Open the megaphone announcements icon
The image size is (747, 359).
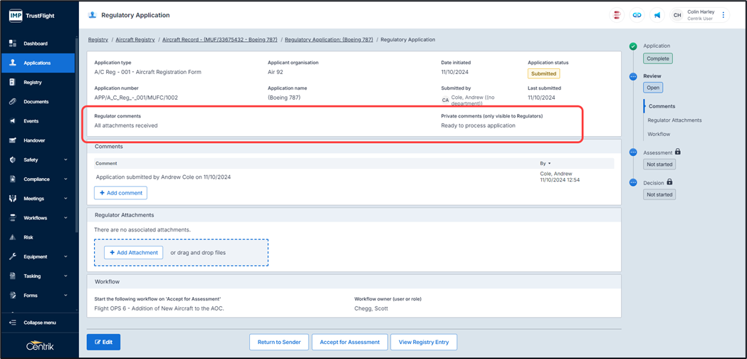(x=657, y=15)
